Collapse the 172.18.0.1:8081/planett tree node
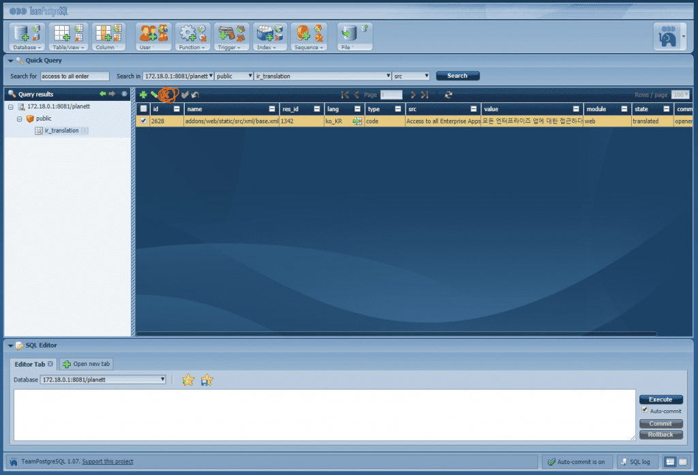698x475 pixels. pos(11,107)
